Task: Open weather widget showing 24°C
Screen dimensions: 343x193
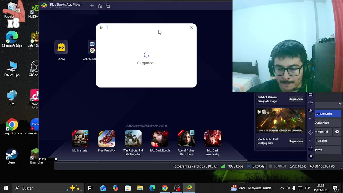Action: coord(252,188)
